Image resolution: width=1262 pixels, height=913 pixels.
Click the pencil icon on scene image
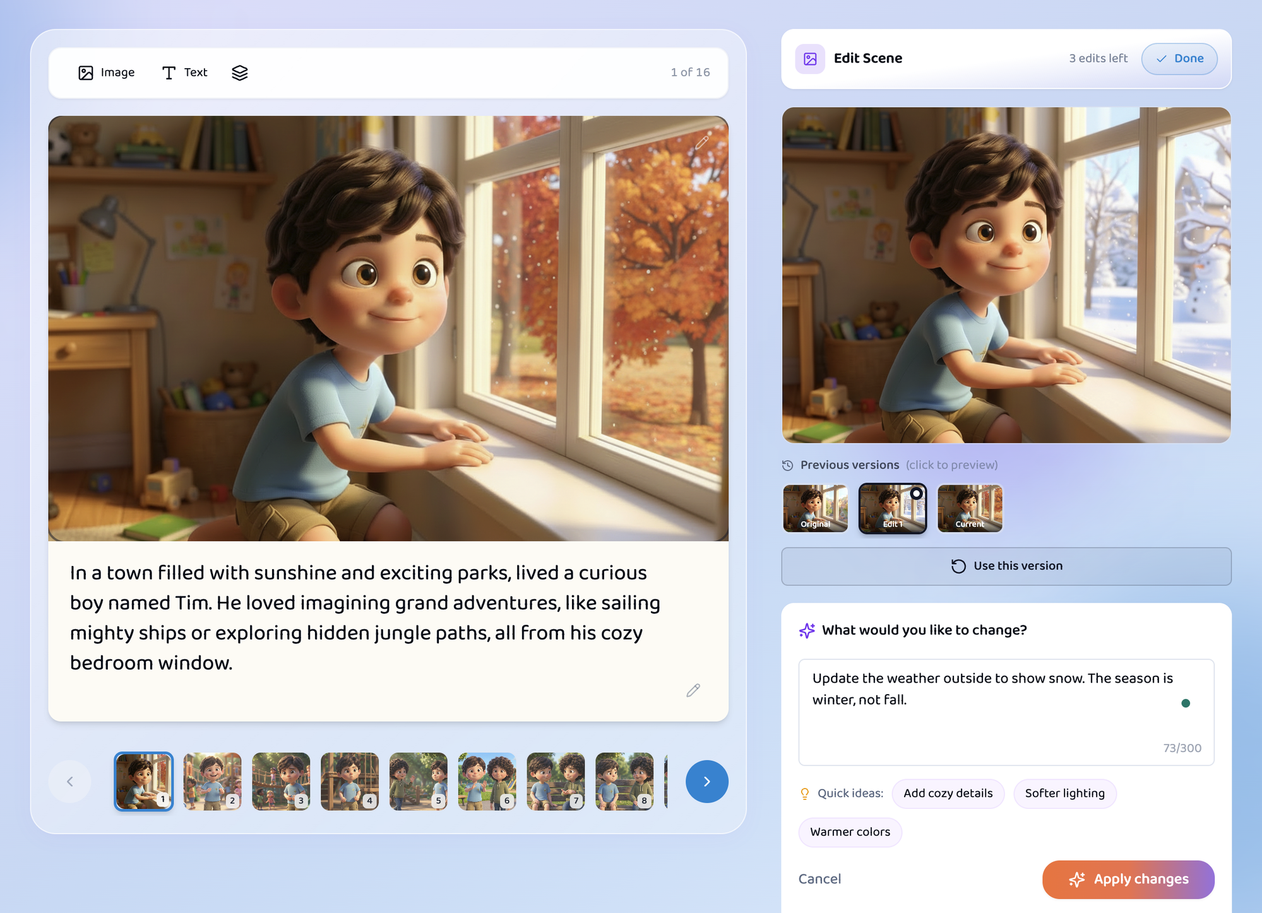(x=701, y=142)
